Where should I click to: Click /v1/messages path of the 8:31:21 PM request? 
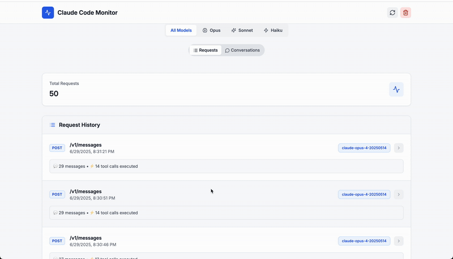pos(86,145)
